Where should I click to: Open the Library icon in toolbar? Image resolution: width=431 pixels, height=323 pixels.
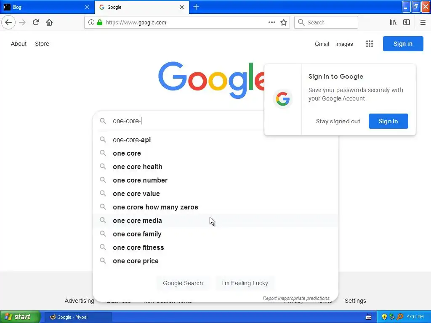point(393,22)
